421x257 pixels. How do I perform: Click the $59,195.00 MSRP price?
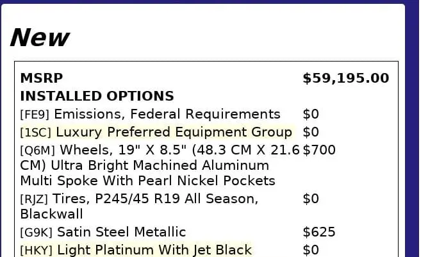click(345, 79)
